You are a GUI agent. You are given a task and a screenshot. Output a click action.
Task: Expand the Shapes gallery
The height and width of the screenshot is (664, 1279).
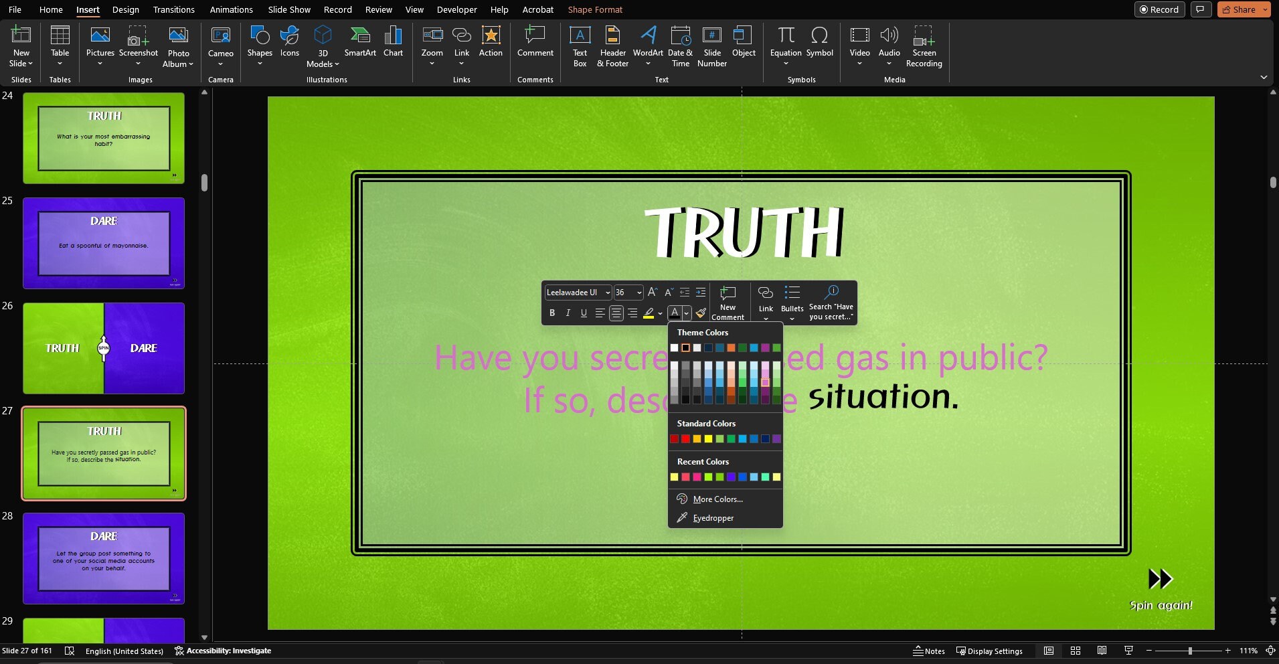click(259, 45)
